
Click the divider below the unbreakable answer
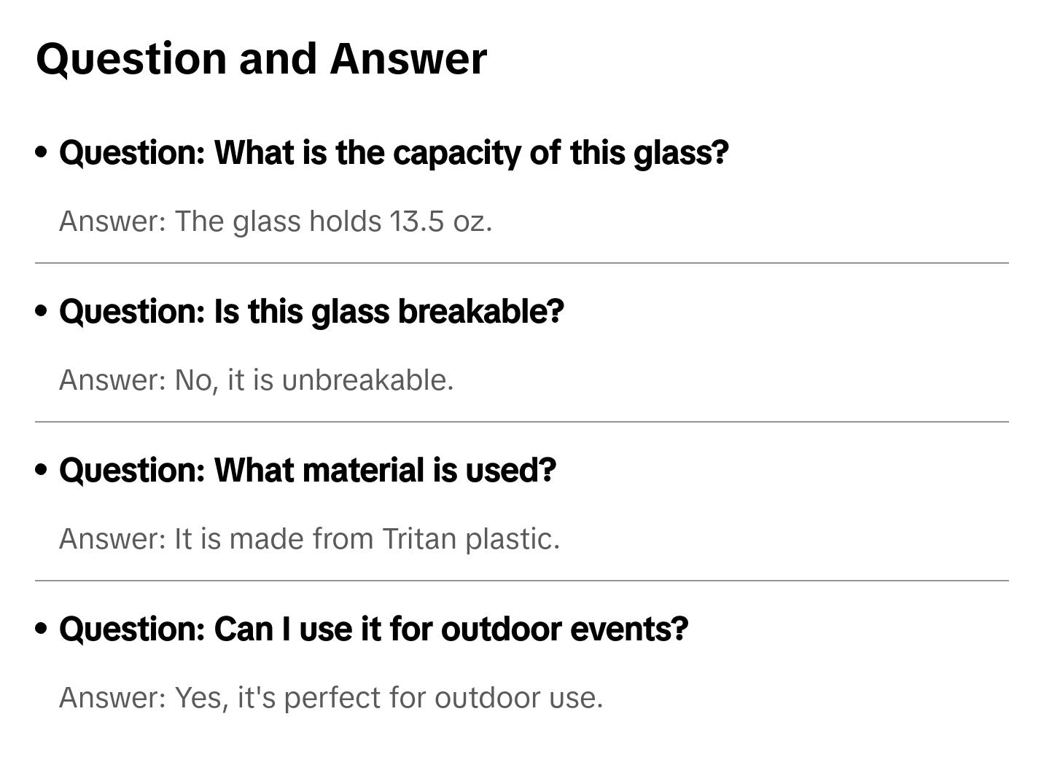point(522,422)
